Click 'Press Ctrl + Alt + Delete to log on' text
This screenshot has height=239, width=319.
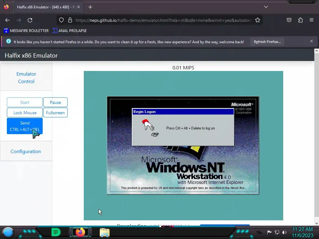[x=190, y=128]
